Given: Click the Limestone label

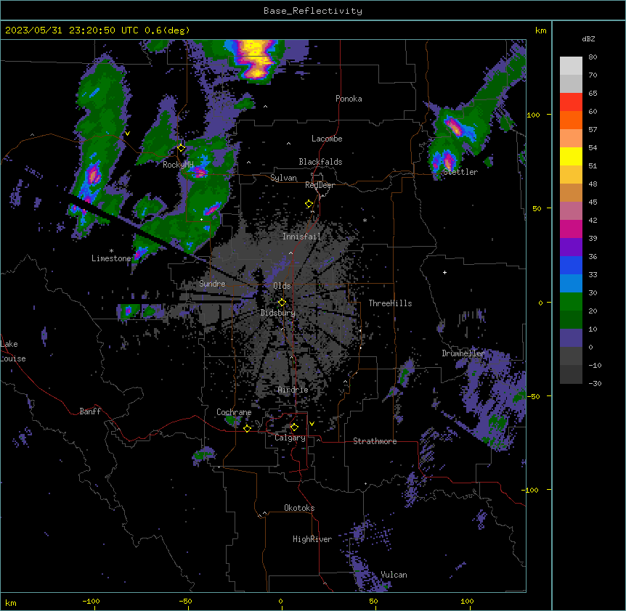Looking at the screenshot, I should pyautogui.click(x=111, y=258).
